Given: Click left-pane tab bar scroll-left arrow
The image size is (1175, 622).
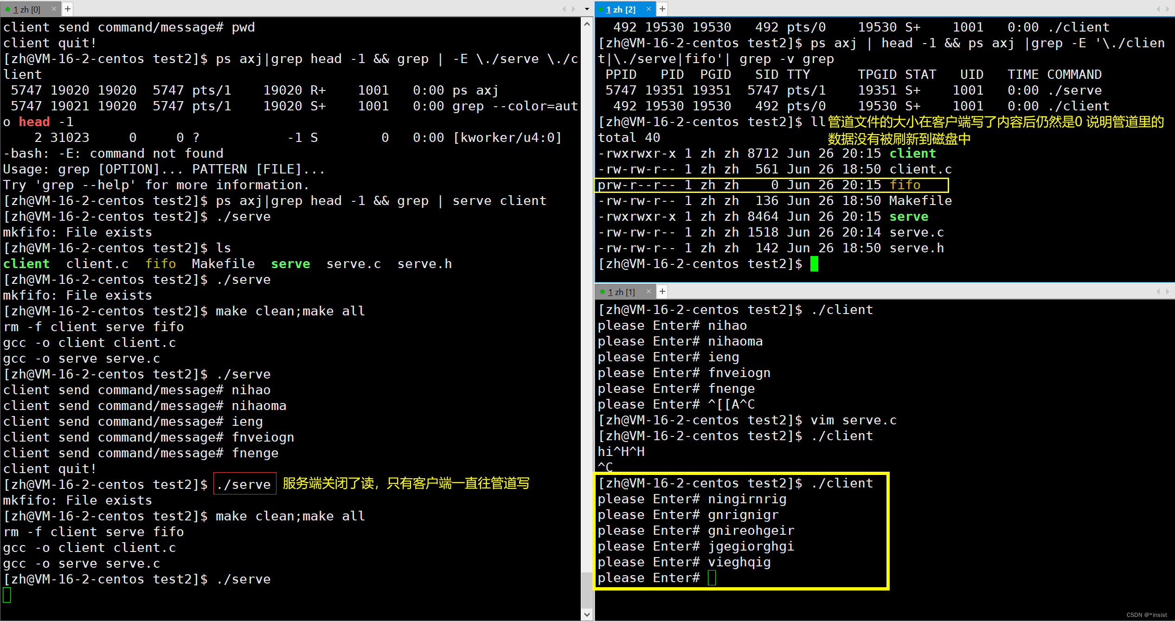Looking at the screenshot, I should click(564, 9).
